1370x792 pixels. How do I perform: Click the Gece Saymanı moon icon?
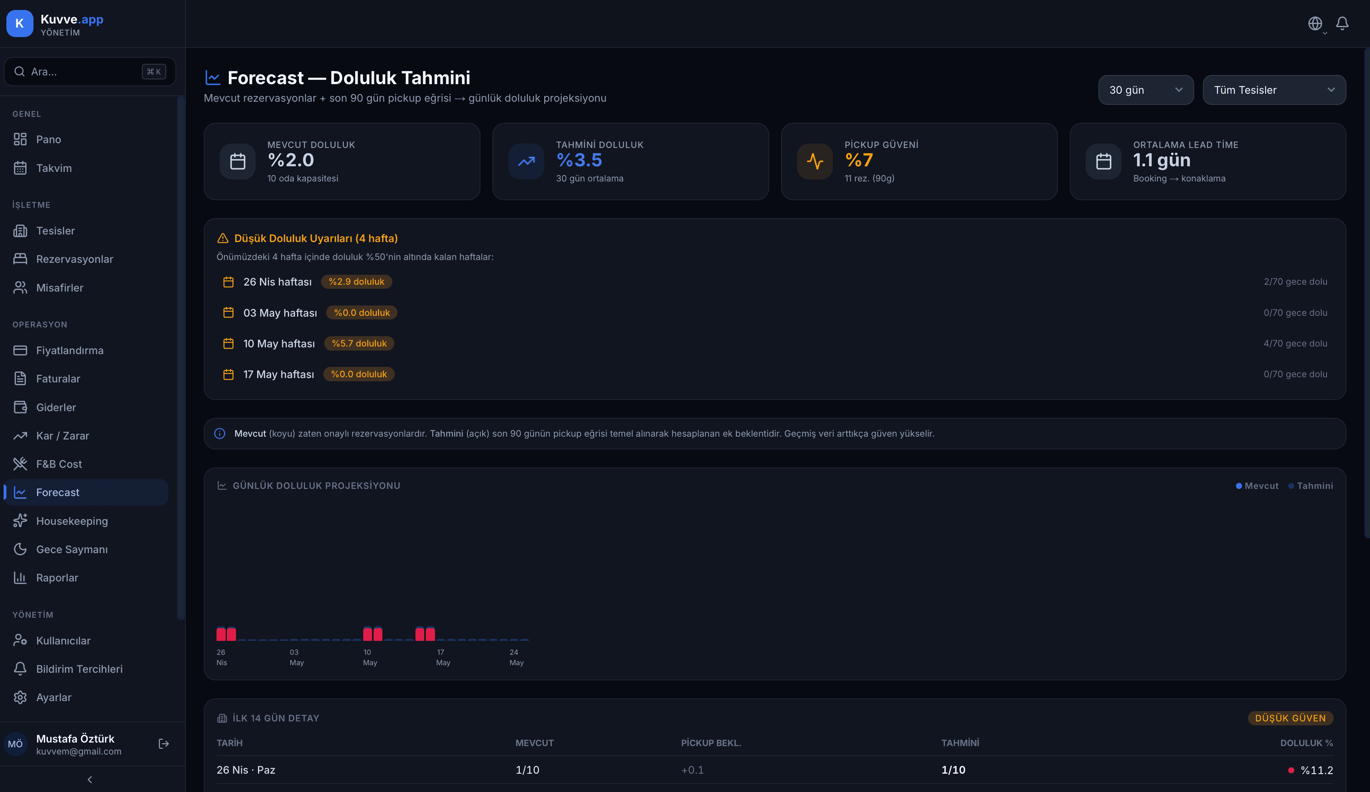tap(20, 549)
